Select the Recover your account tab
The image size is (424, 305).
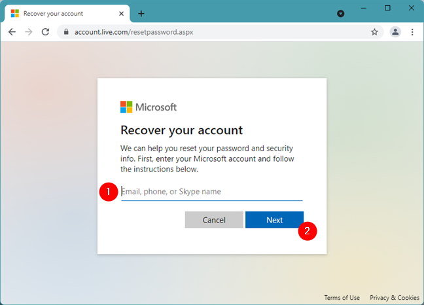tap(67, 14)
